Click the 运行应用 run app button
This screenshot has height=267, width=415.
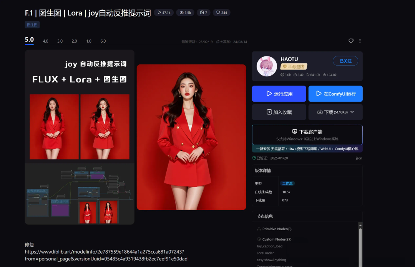279,94
